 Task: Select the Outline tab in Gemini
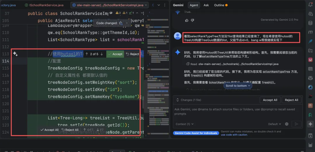tap(220, 5)
